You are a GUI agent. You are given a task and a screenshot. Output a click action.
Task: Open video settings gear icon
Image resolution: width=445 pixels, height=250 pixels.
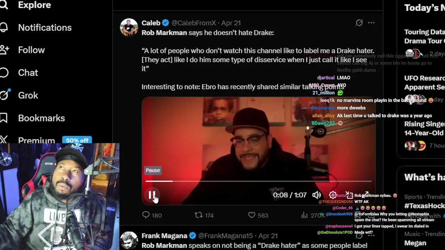[x=333, y=195]
